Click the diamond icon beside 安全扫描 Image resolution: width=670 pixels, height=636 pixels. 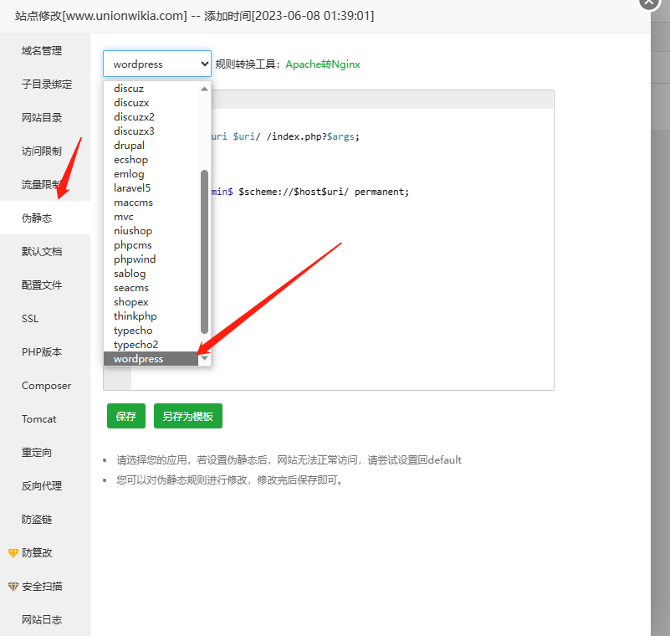coord(13,587)
